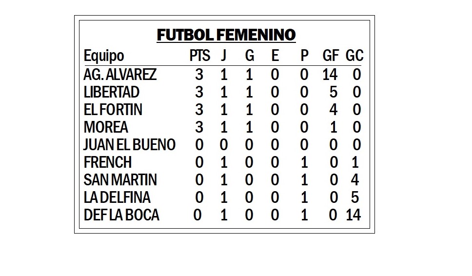Click the P column header

click(304, 56)
